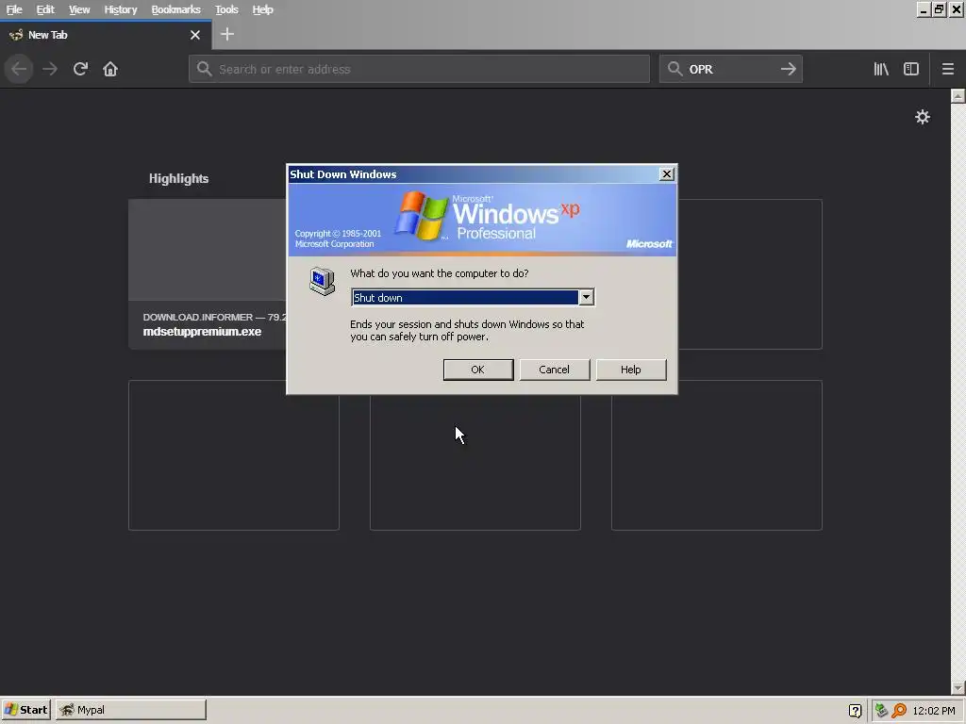The image size is (966, 724).
Task: Reload the current page
Action: 80,69
